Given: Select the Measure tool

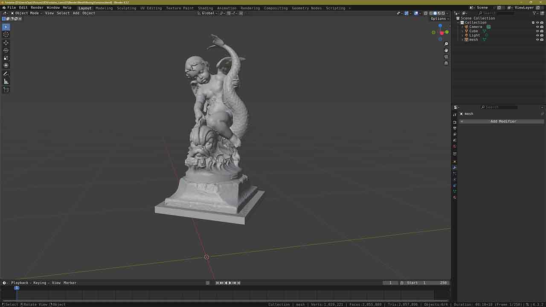Looking at the screenshot, I should click(6, 81).
